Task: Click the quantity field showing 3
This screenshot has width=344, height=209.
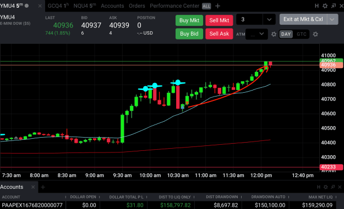Action: point(249,19)
